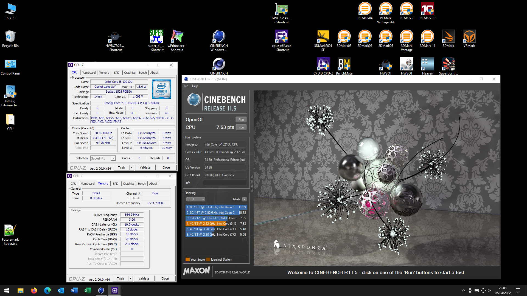Viewport: 527px width, 296px height.
Task: Open Word from the taskbar
Action: (74, 291)
